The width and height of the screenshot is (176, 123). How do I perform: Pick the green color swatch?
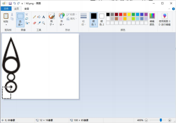[x=133, y=14]
